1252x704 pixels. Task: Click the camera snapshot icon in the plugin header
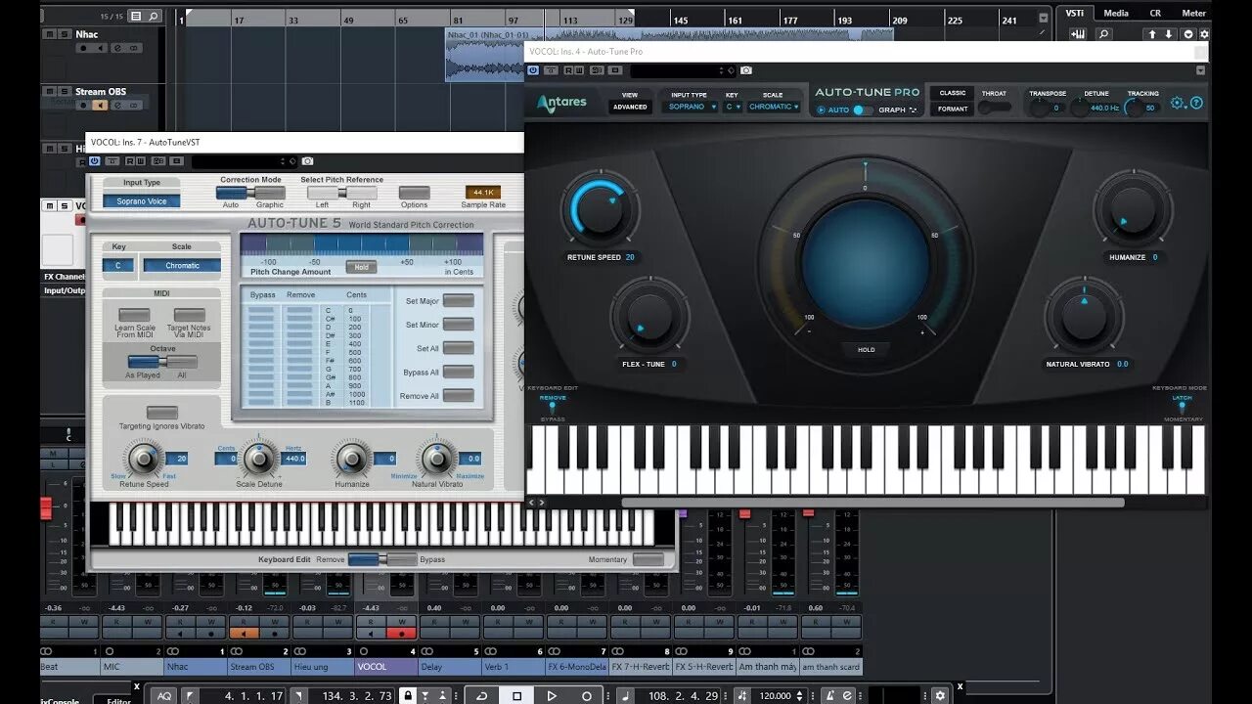[745, 70]
